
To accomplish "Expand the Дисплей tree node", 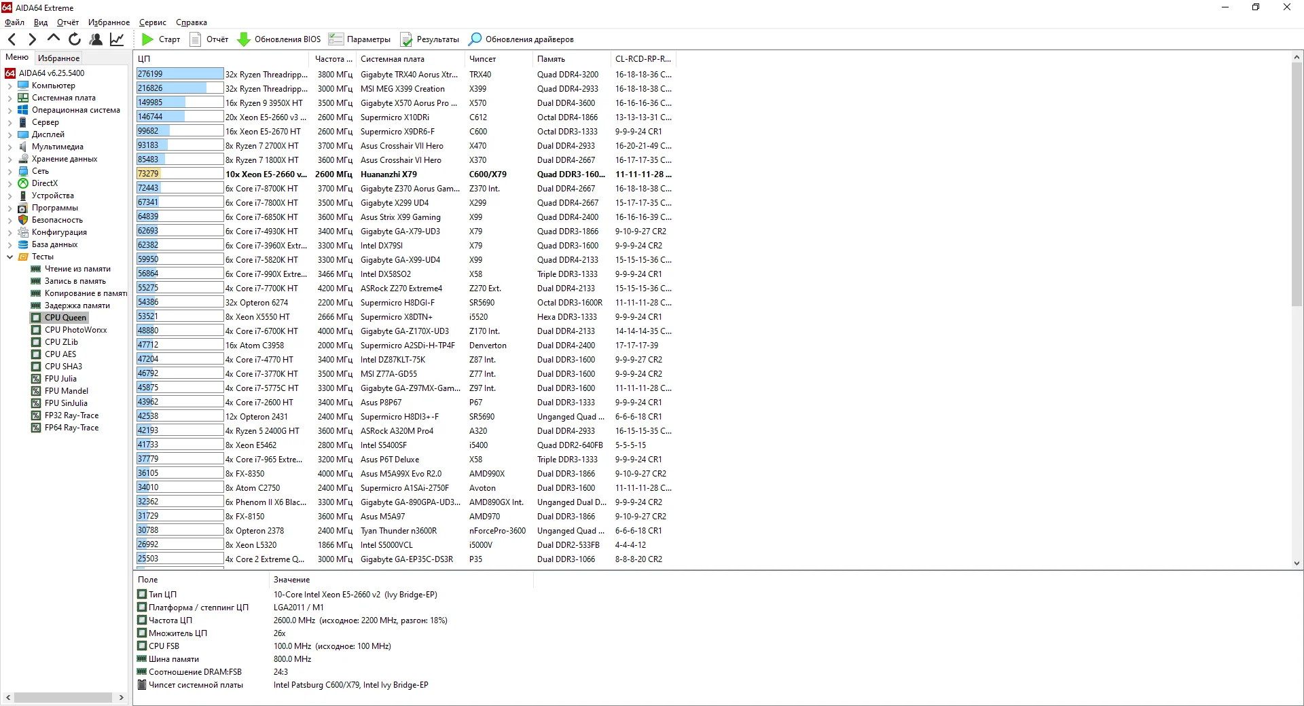I will [x=10, y=135].
